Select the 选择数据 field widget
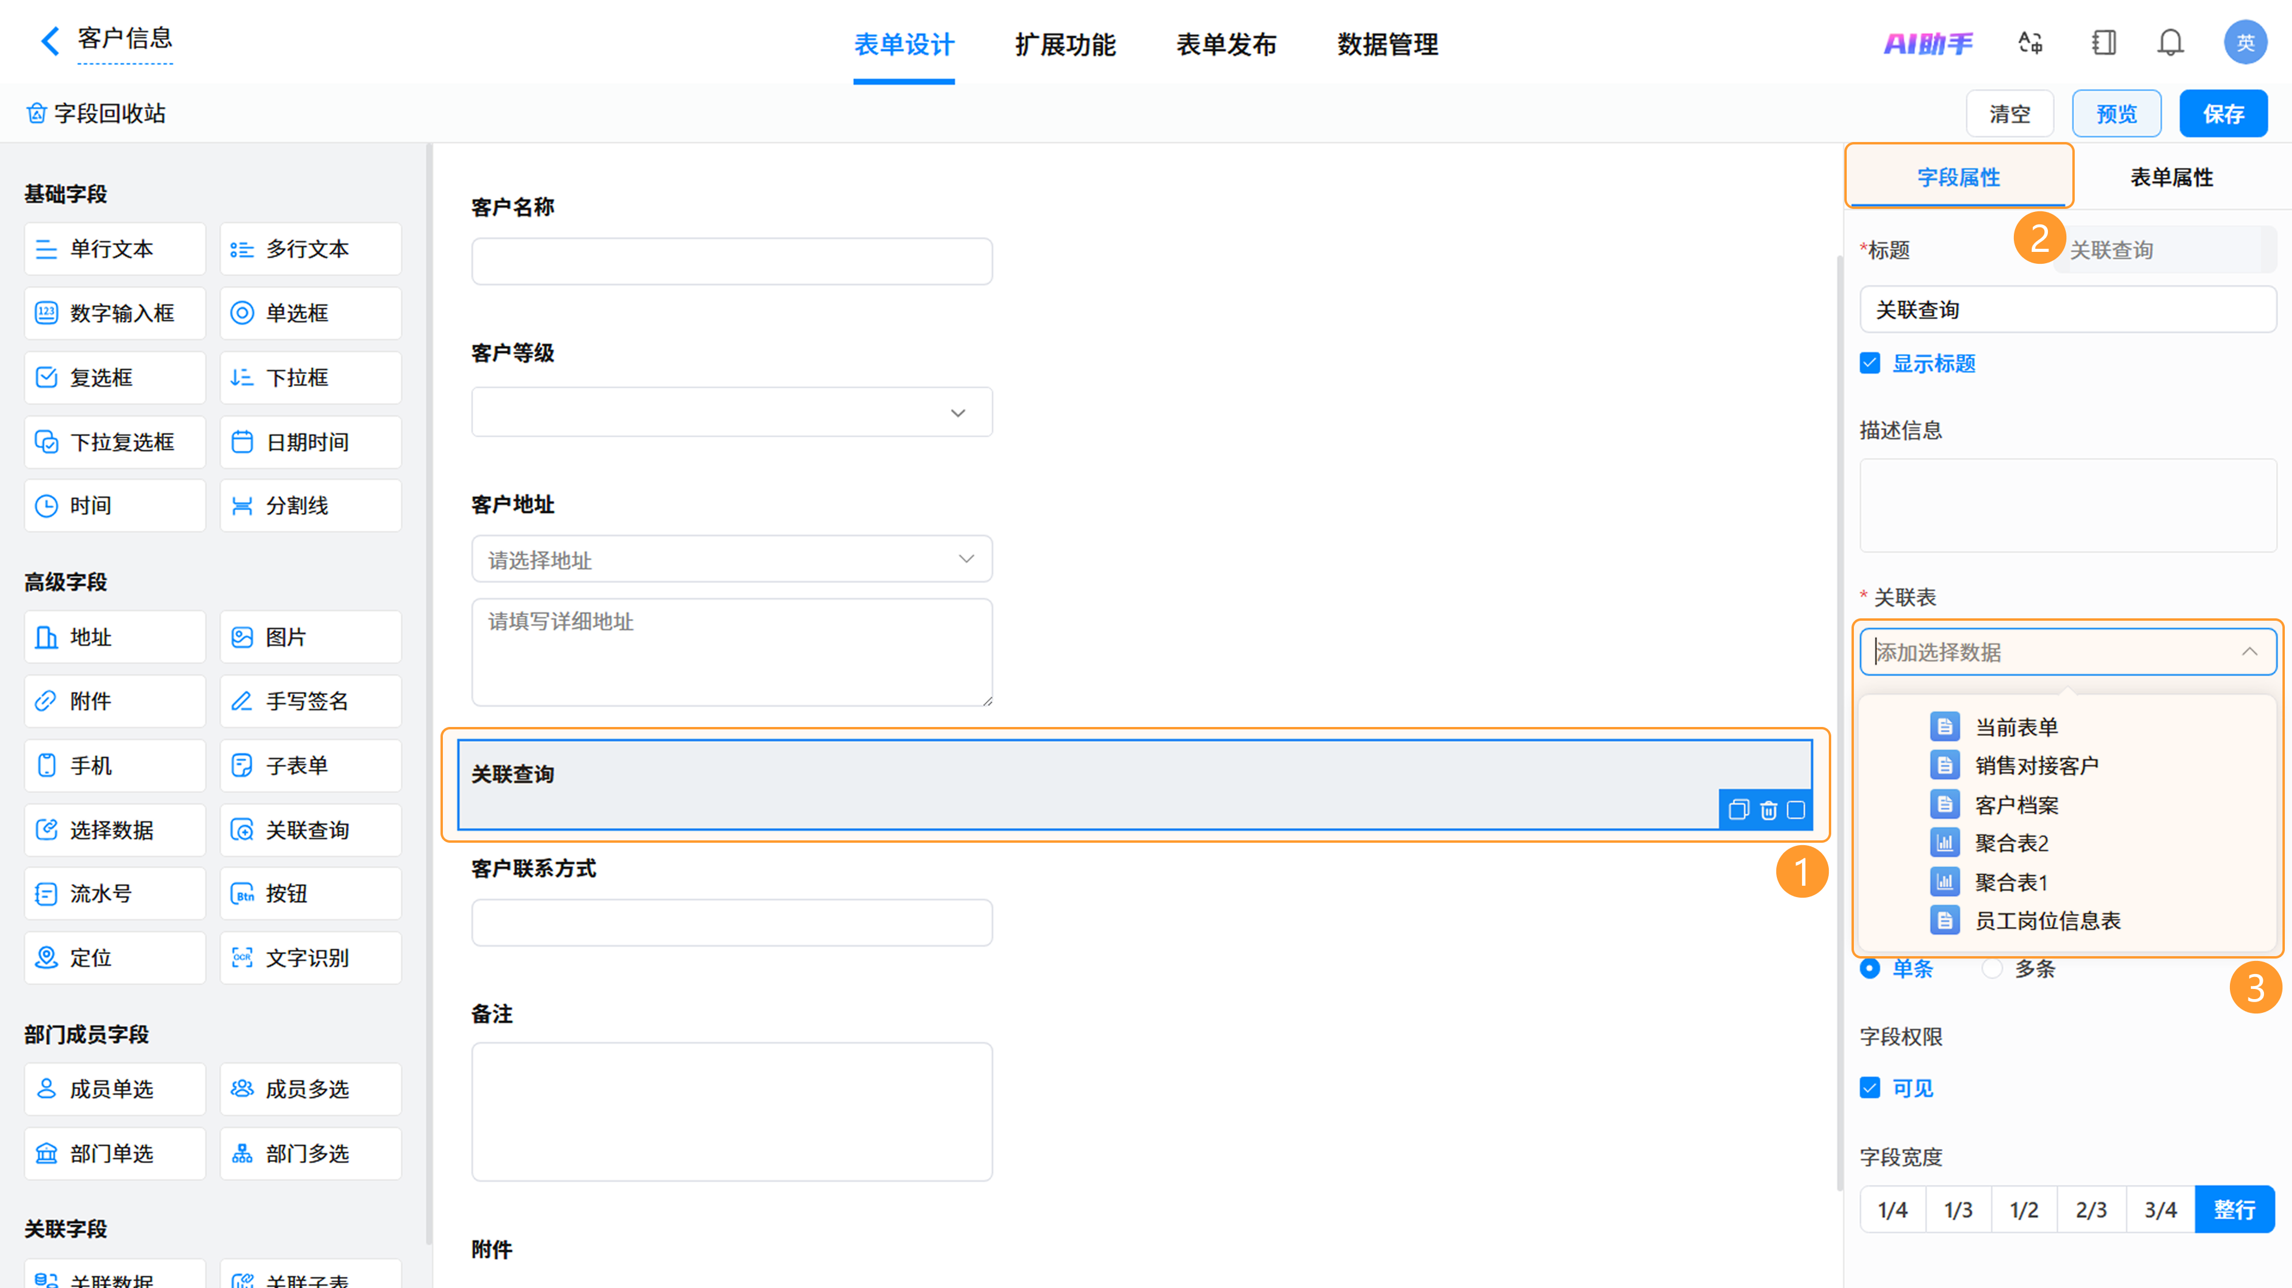2292x1288 pixels. pos(115,830)
